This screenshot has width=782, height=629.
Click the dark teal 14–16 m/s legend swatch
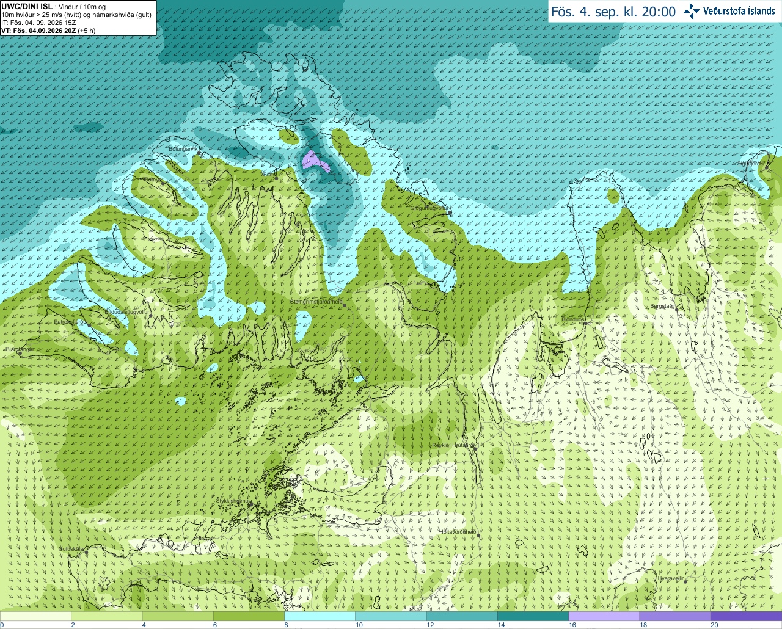pos(533,616)
